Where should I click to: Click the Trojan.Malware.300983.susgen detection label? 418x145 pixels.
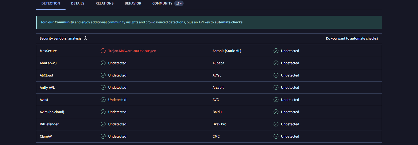pos(132,51)
